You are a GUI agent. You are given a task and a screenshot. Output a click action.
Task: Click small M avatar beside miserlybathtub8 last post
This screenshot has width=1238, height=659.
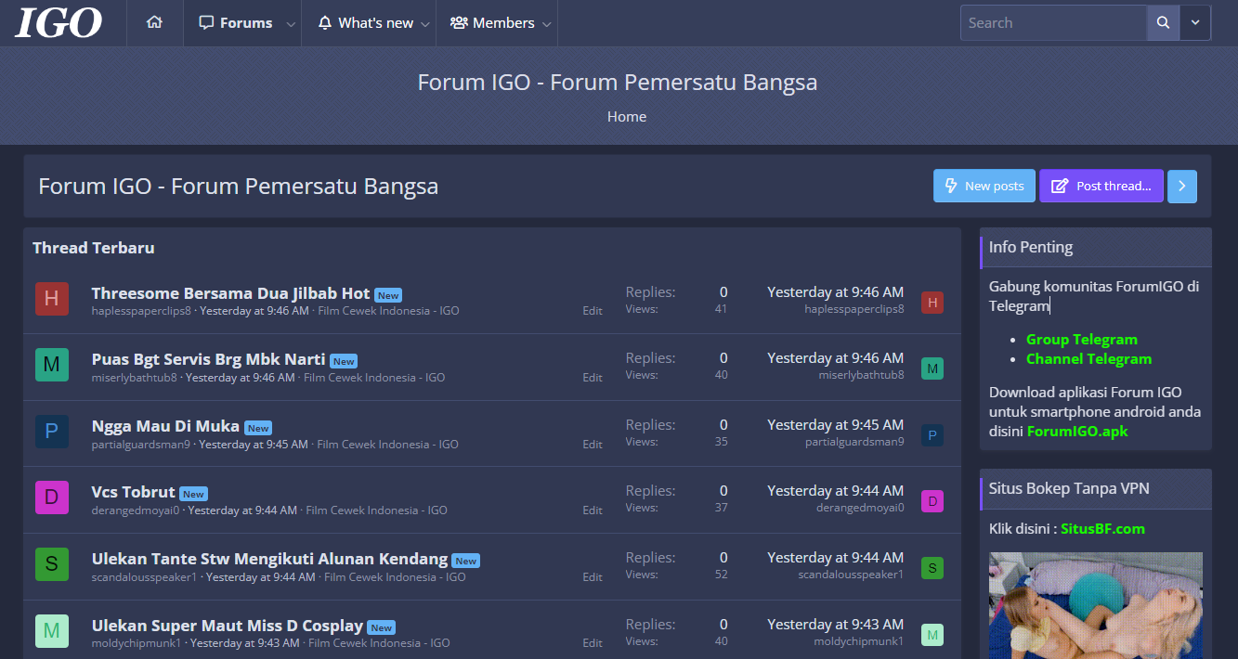[x=932, y=368]
